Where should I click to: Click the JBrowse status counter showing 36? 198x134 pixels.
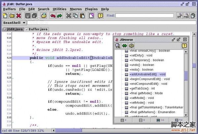160,120
